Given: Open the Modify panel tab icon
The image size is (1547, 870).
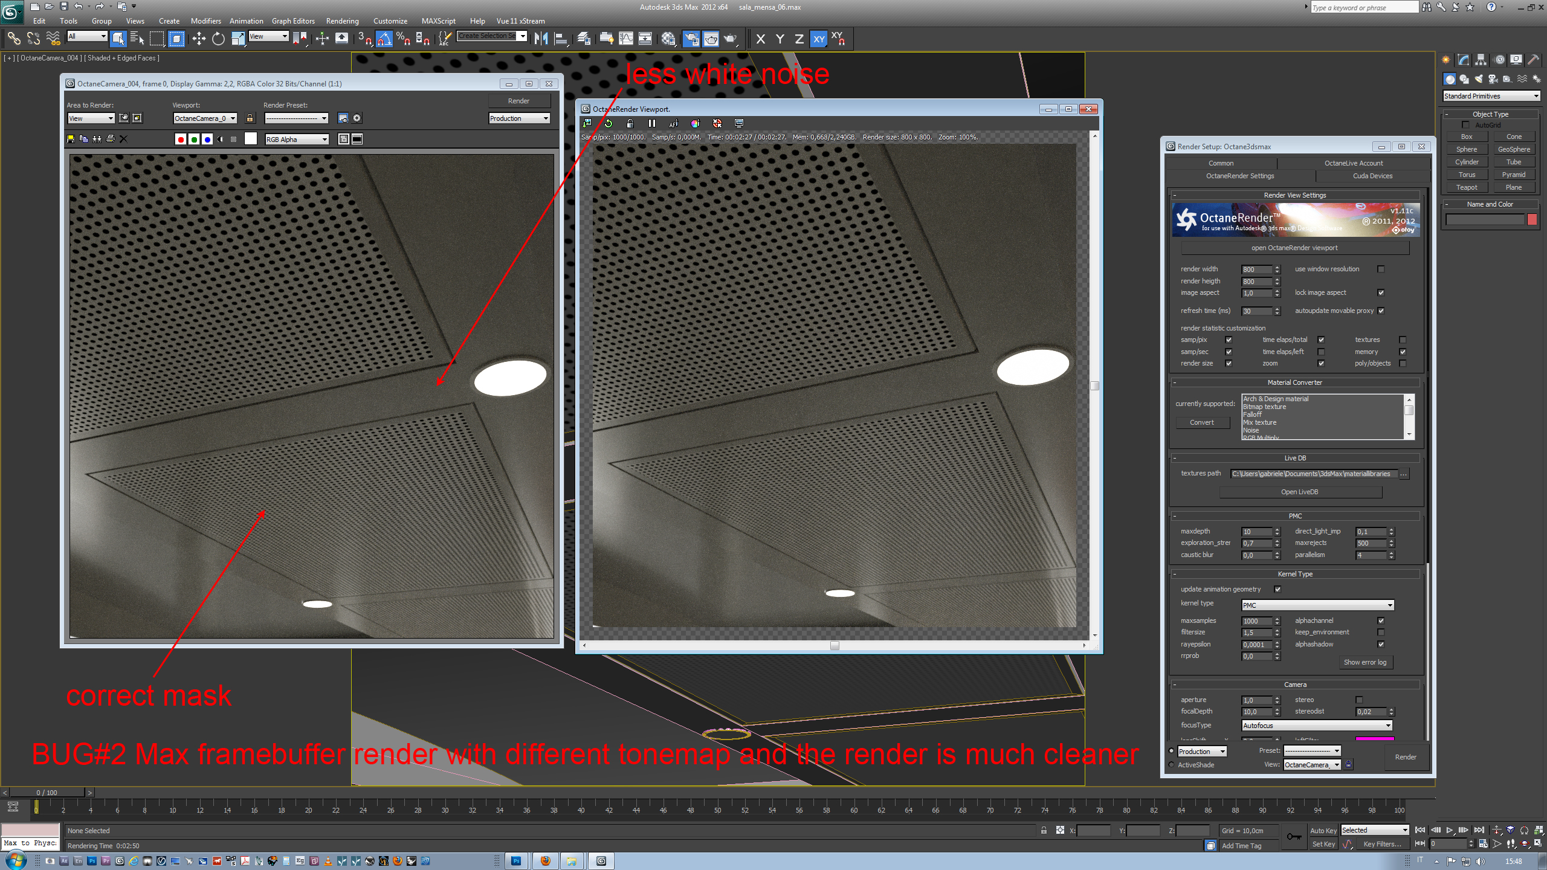Looking at the screenshot, I should point(1463,60).
